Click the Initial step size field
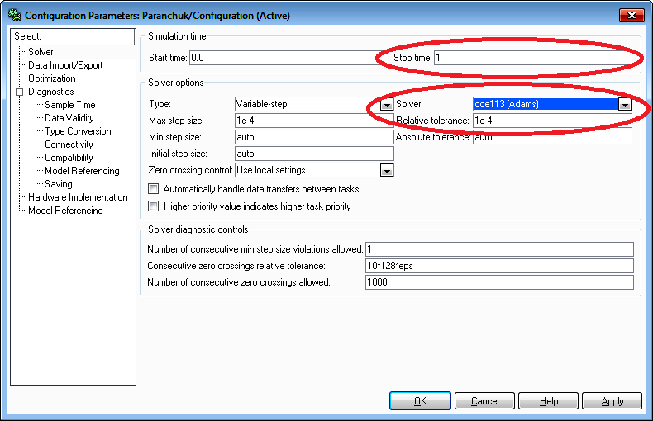The width and height of the screenshot is (653, 421). tap(314, 154)
